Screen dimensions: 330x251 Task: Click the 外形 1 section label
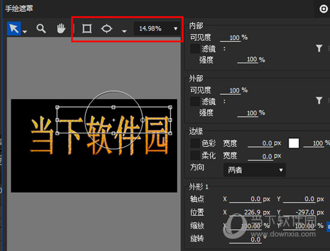(x=199, y=187)
